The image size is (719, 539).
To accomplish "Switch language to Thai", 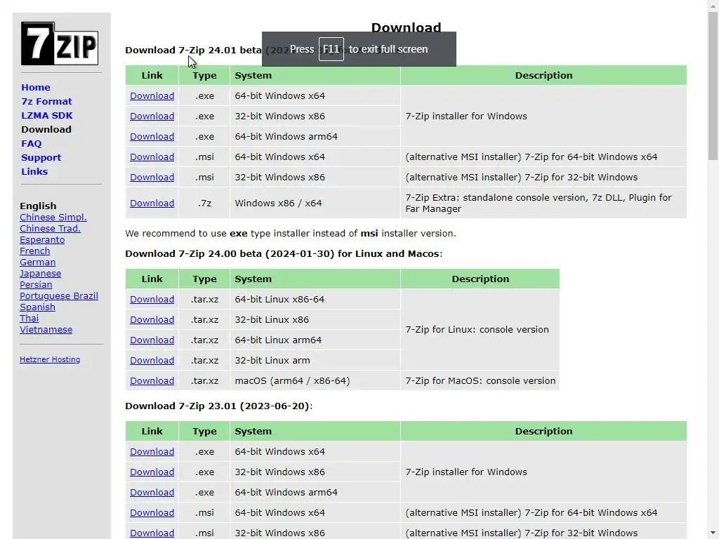I will [x=29, y=318].
